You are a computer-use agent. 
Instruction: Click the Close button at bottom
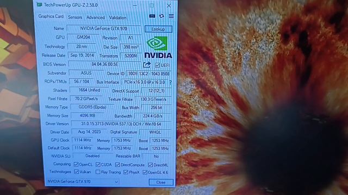tap(161, 182)
